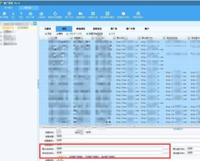Screen dimensions: 200x161
Task: Click the home icon in the top toolbar
Action: pos(4,14)
